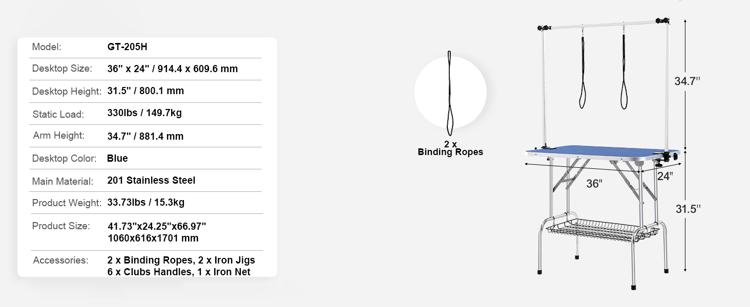Viewport: 750px width, 307px height.
Task: Click the 34.7'' arm height dimension label
Action: [687, 81]
